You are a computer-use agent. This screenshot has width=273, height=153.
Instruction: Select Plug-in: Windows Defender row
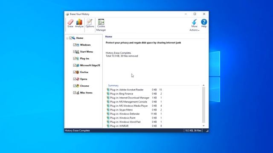click(134, 114)
